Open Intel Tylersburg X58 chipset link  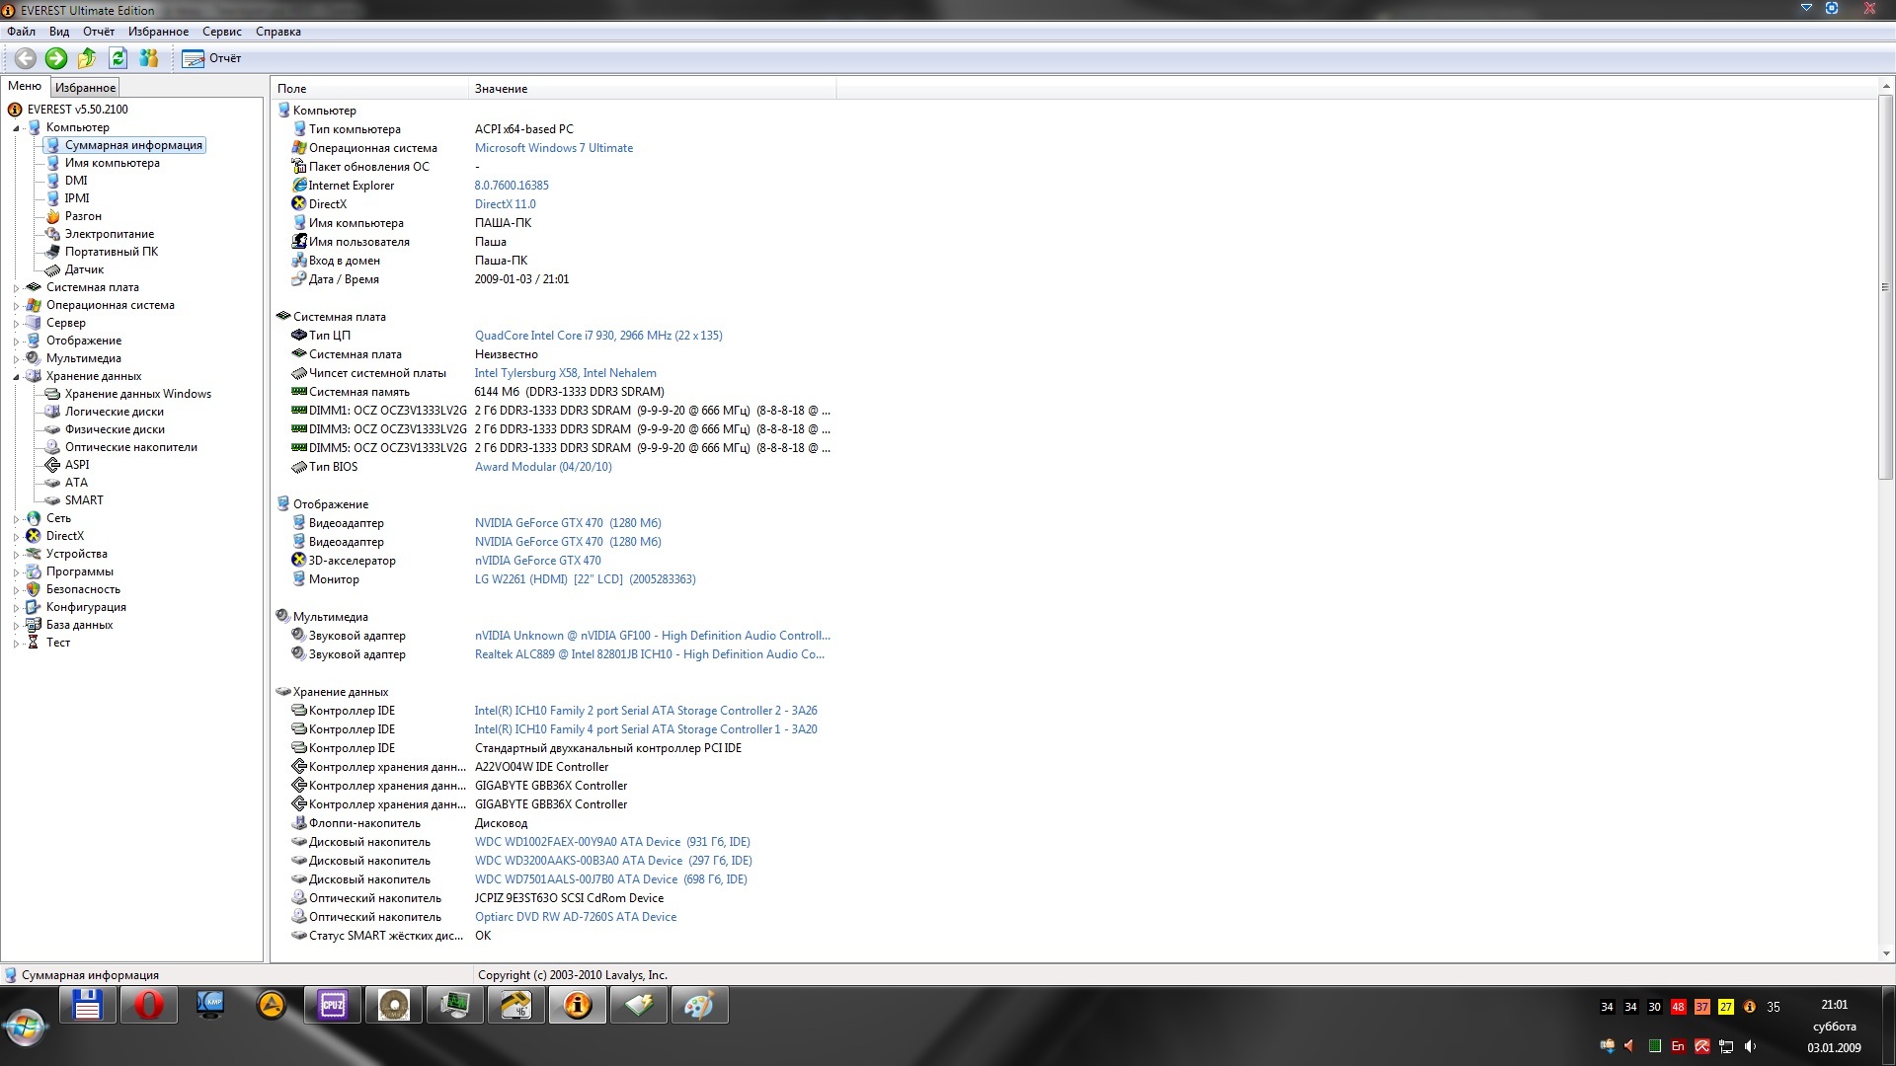[x=565, y=373]
